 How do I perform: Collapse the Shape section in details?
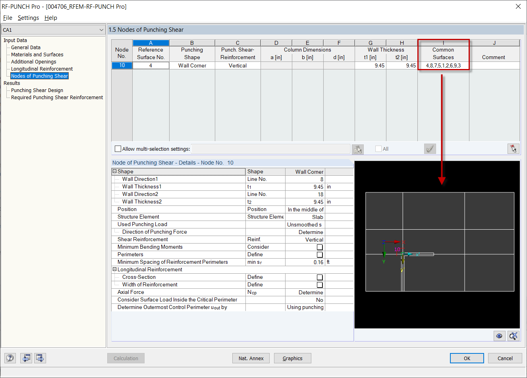[114, 171]
